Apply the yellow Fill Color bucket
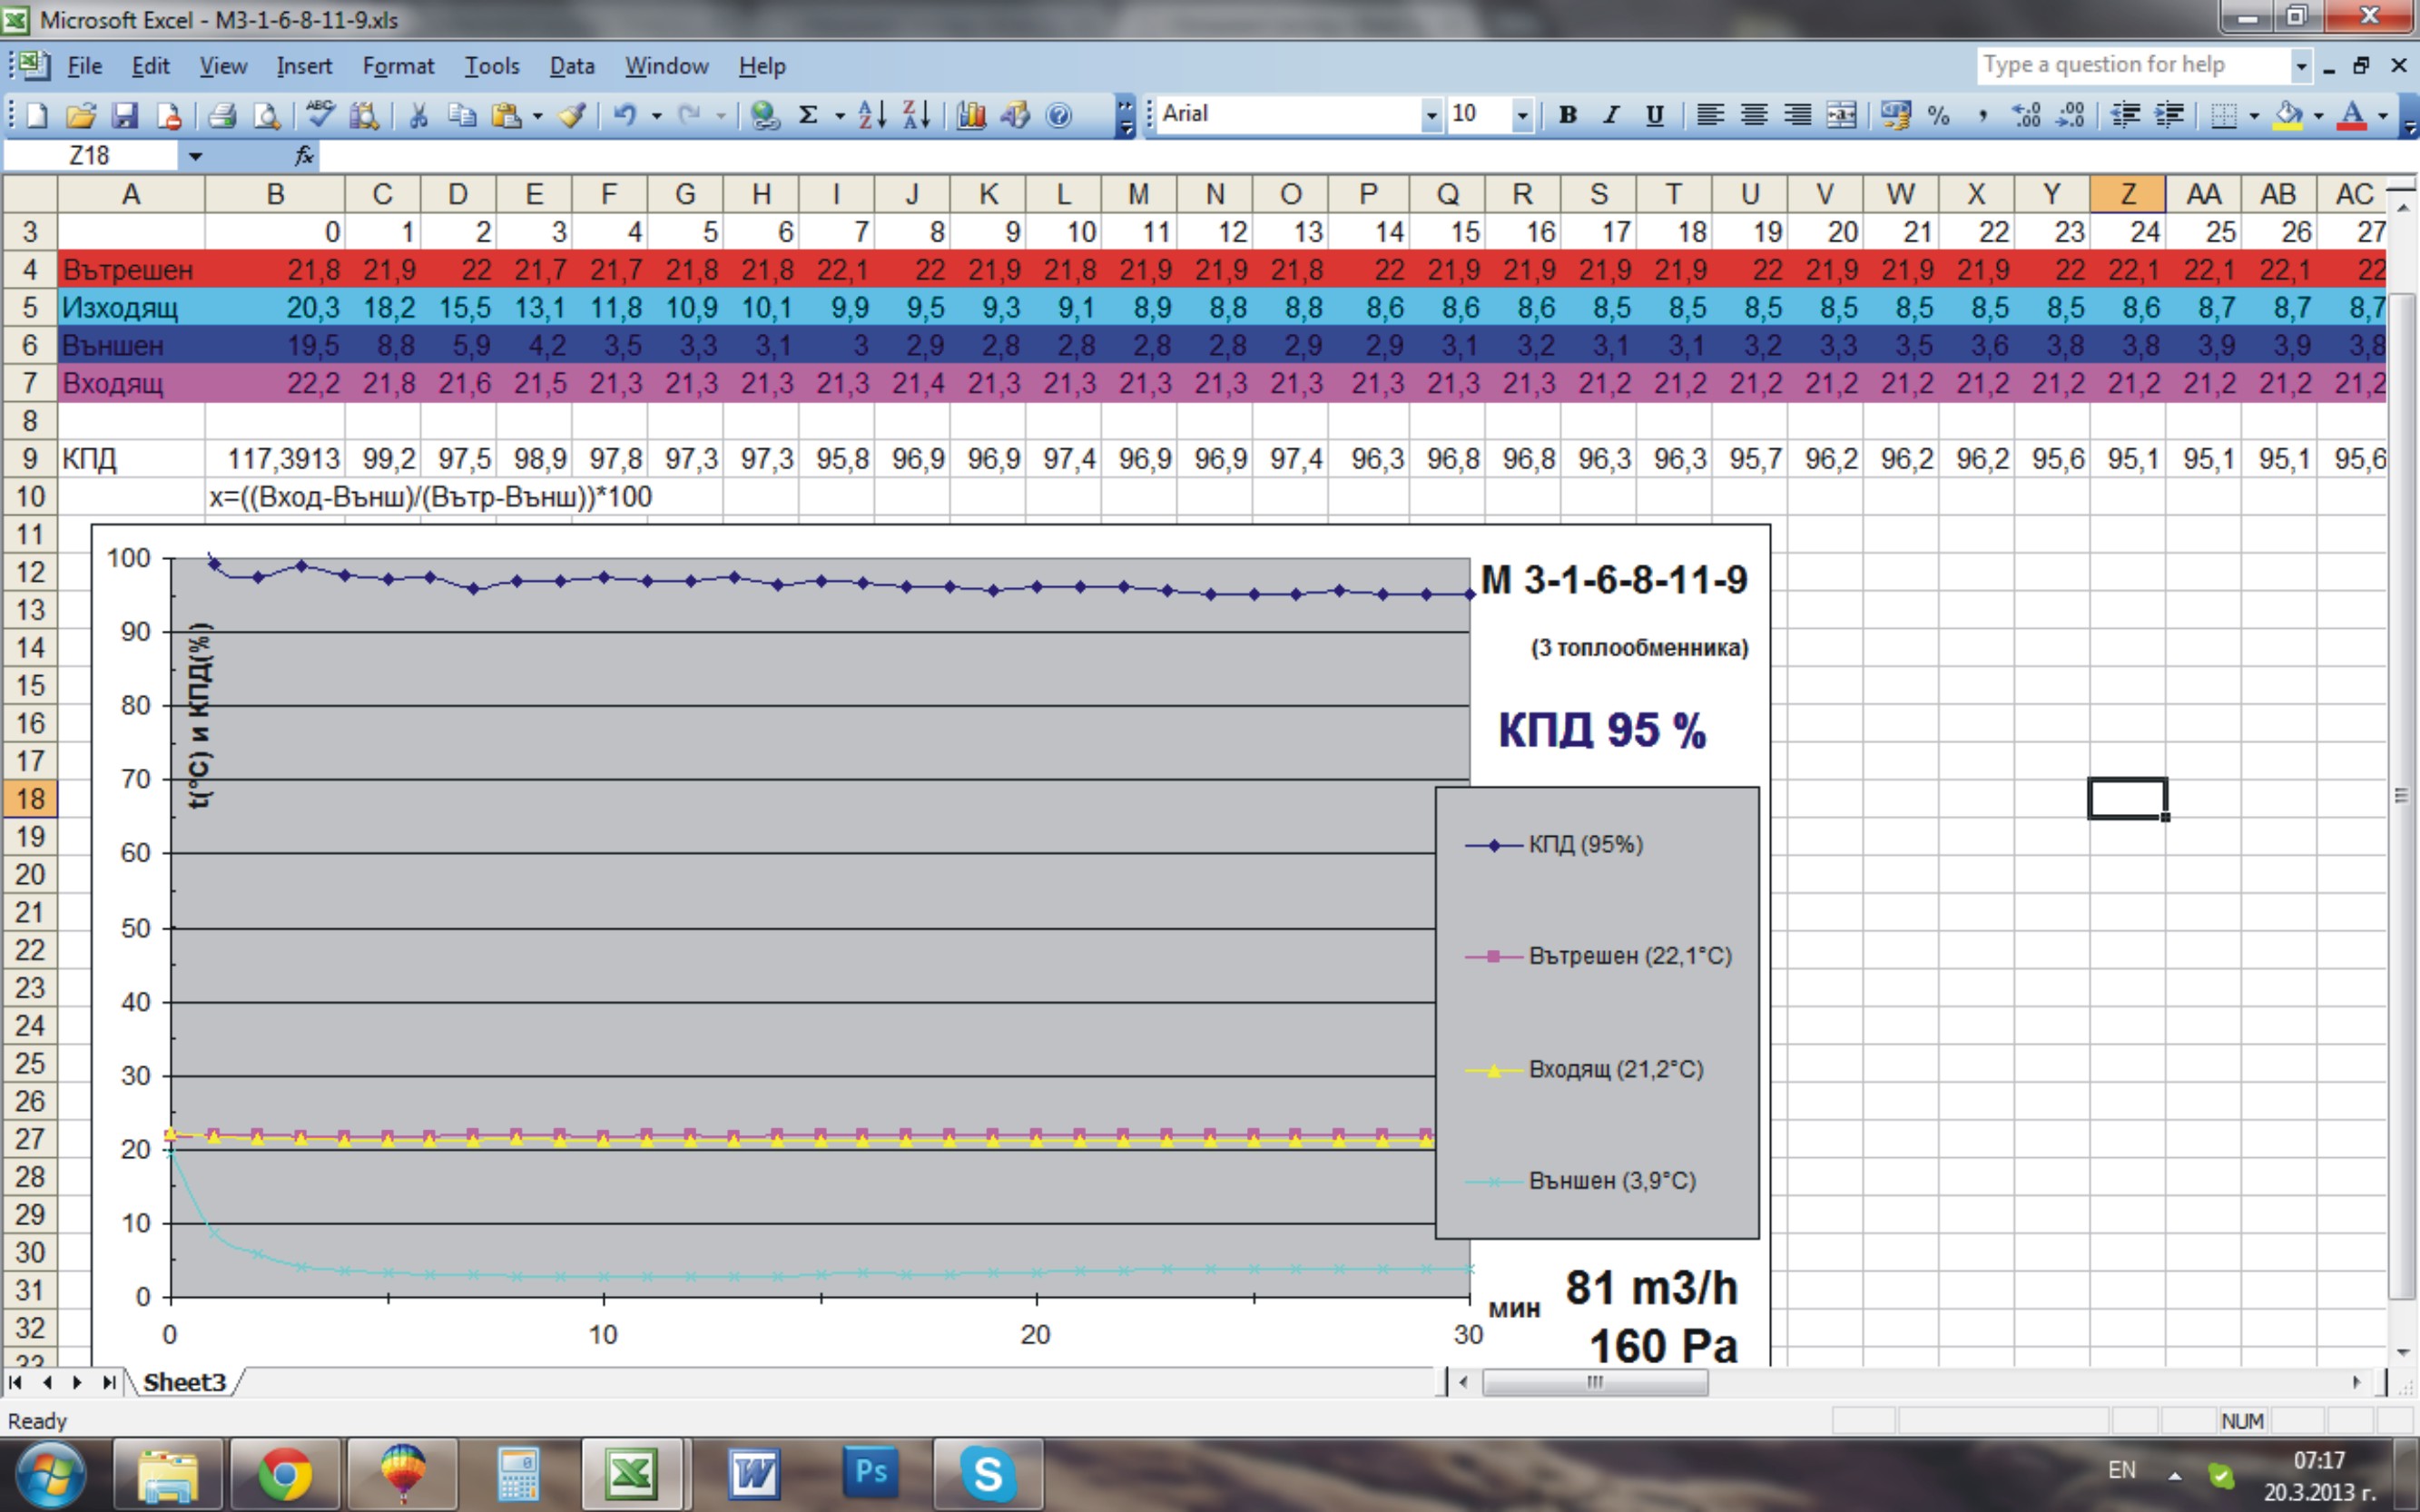 [2287, 115]
